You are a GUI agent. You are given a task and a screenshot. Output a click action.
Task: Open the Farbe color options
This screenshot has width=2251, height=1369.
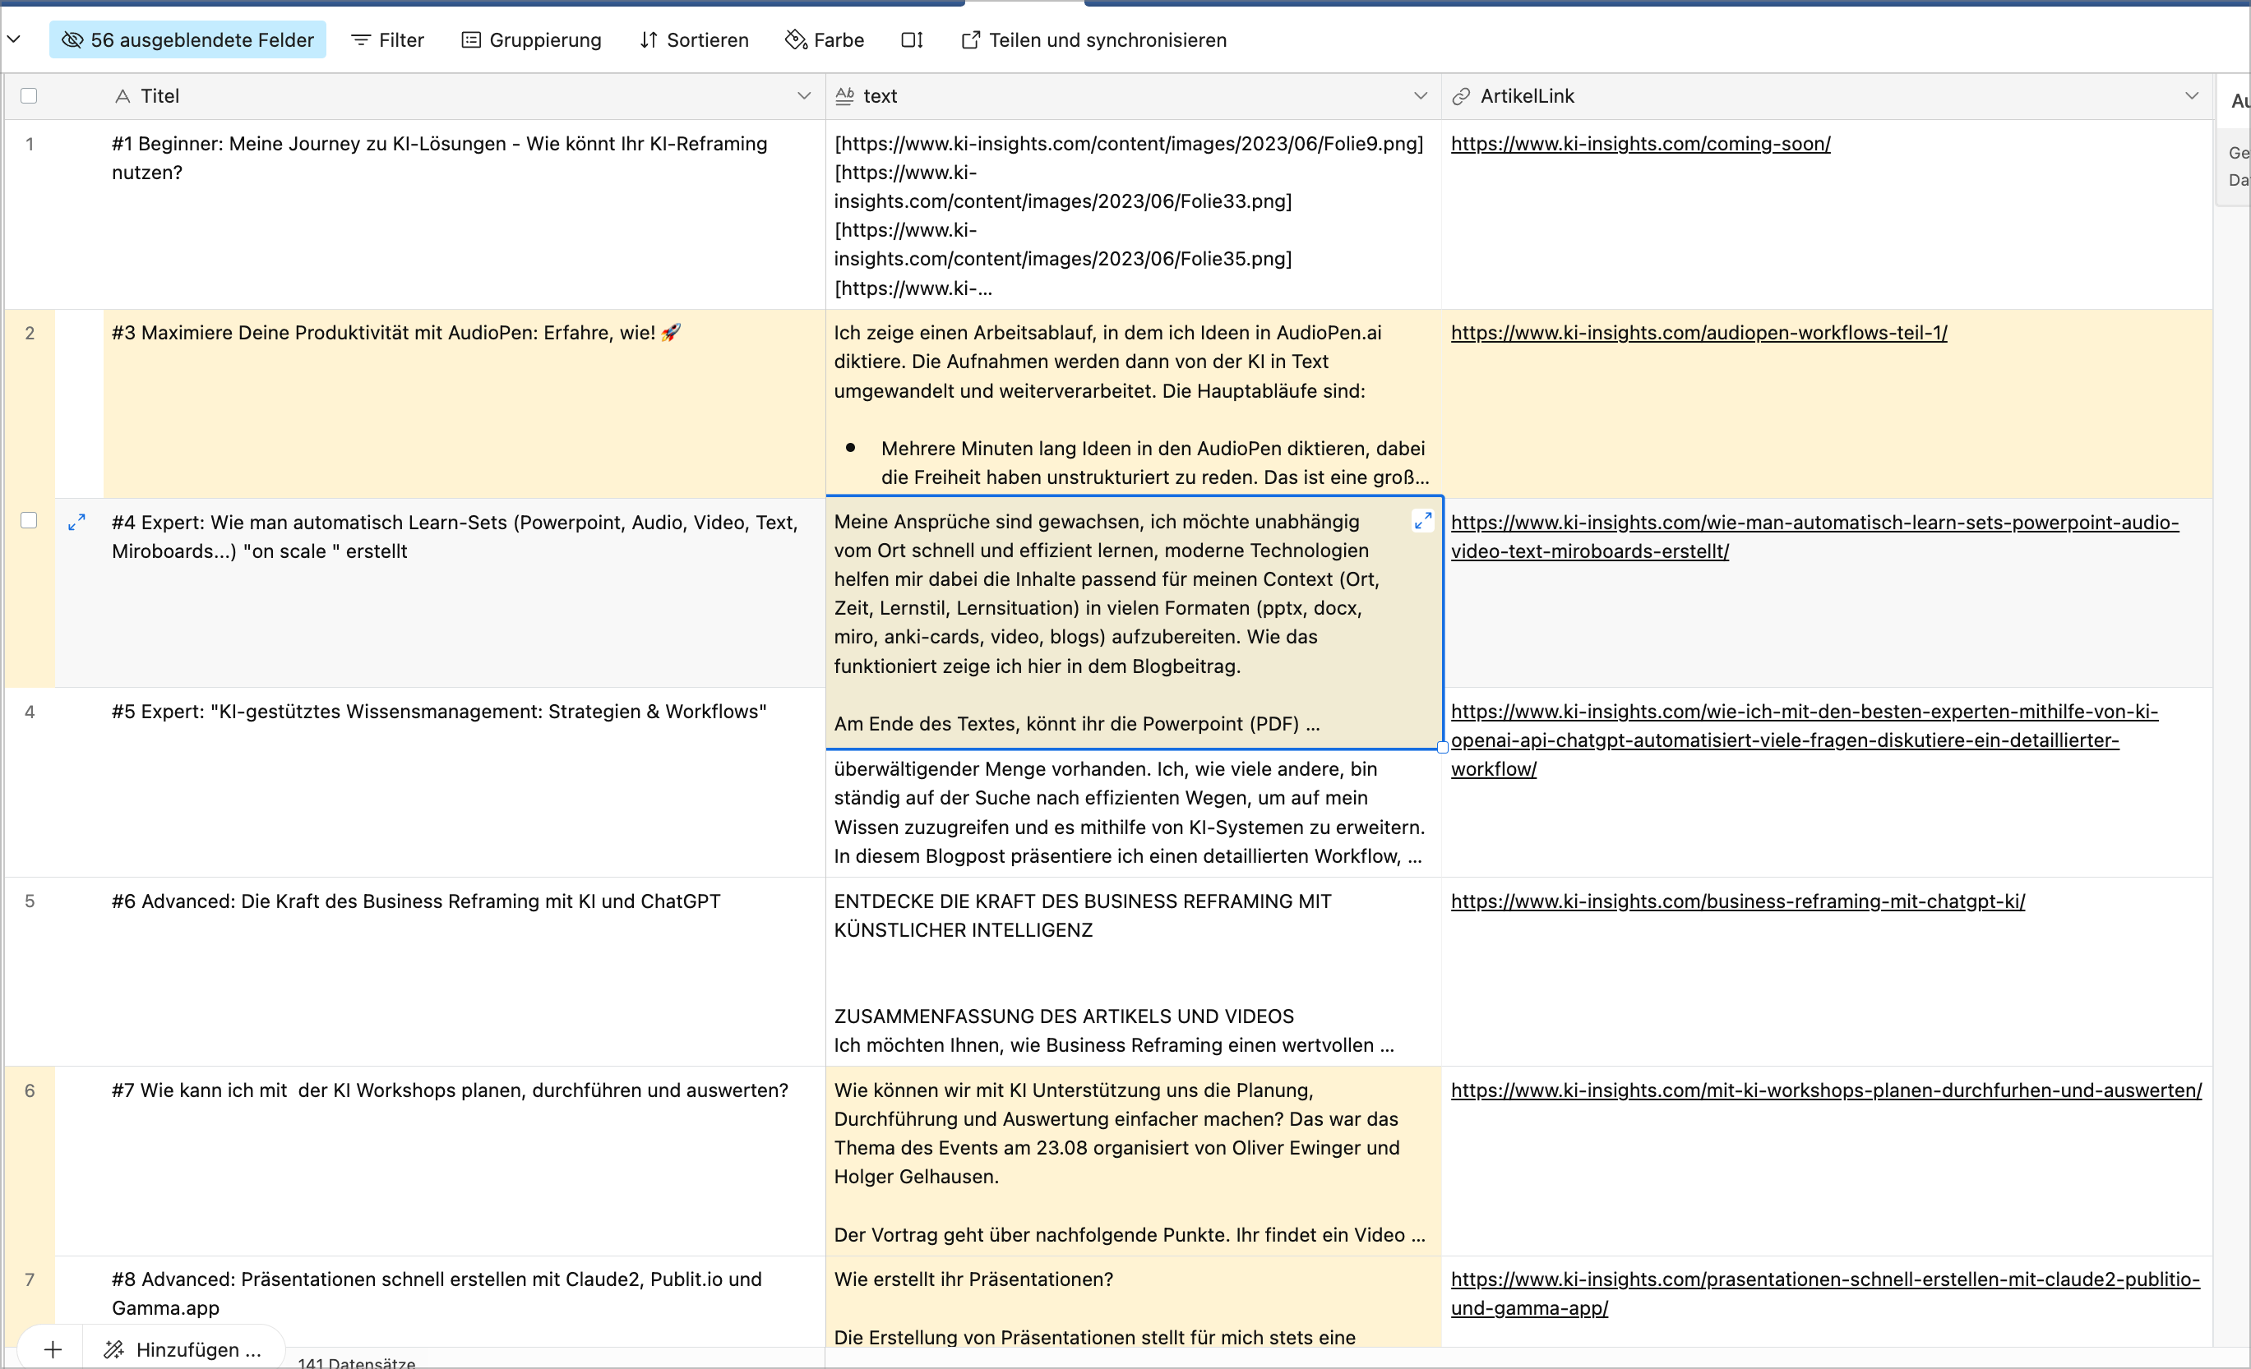[825, 40]
